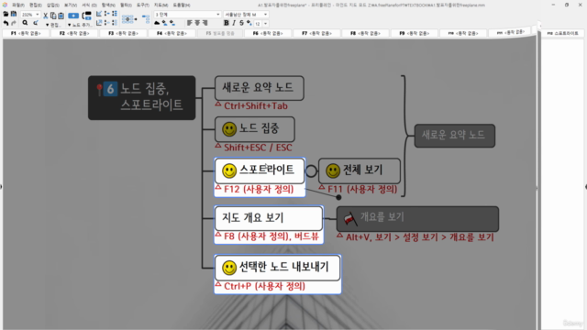Viewport: 587px width, 330px height.
Task: Select the 지도 개요 보기 node
Action: point(269,218)
